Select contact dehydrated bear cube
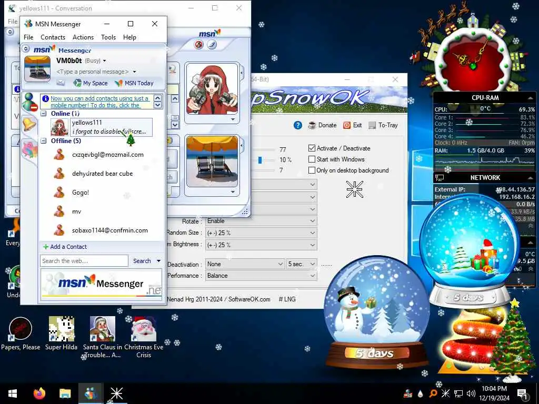The image size is (539, 404). tap(102, 174)
